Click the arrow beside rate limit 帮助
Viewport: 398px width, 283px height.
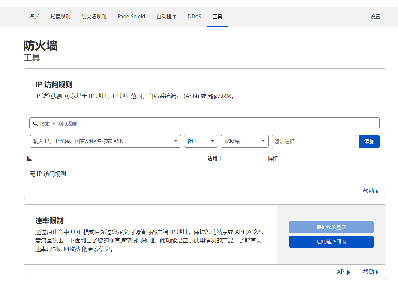tap(377, 272)
